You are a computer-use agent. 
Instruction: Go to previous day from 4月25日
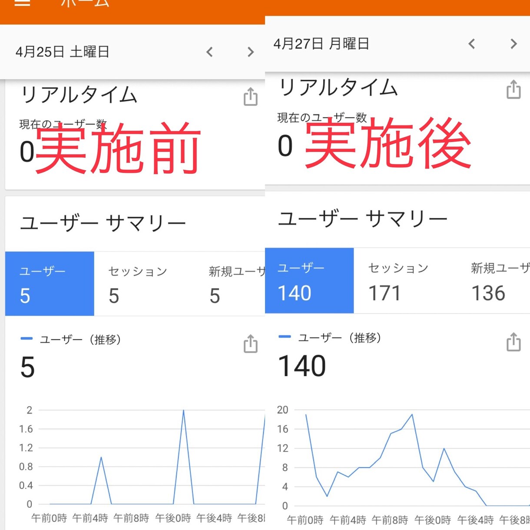209,52
